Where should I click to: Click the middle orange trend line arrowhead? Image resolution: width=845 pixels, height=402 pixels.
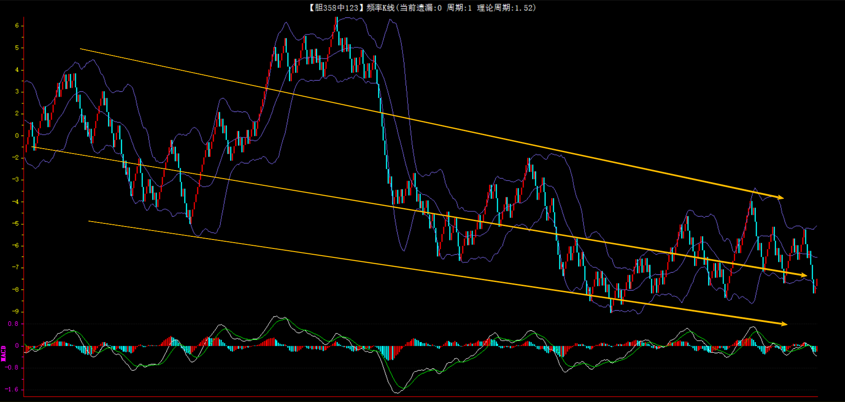coord(804,275)
